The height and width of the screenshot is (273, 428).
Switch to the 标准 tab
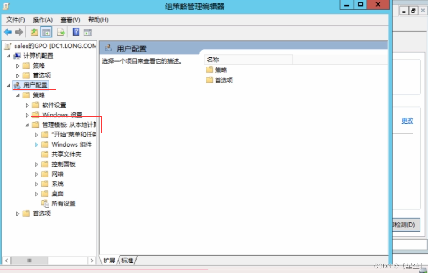click(127, 260)
